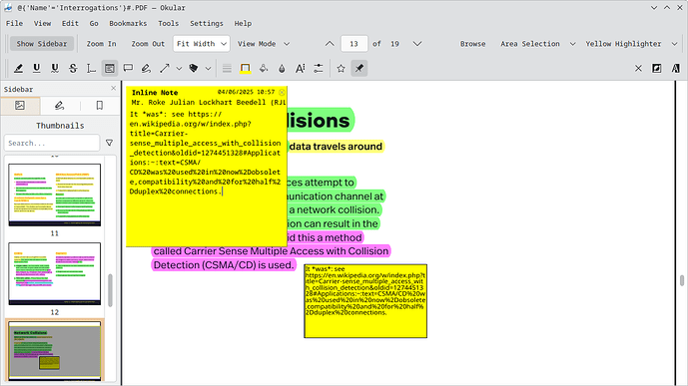Activate the Browse mode button
Viewport: 688px width, 386px height.
click(472, 44)
